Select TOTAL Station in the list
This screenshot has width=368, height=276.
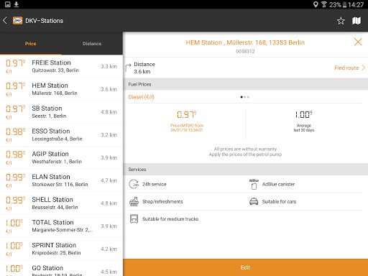(x=61, y=226)
